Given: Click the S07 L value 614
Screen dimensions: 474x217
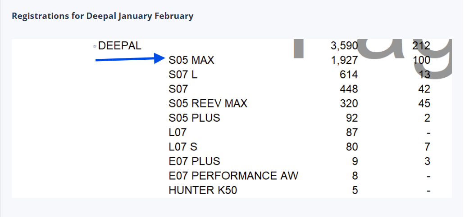Looking at the screenshot, I should click(x=349, y=75).
